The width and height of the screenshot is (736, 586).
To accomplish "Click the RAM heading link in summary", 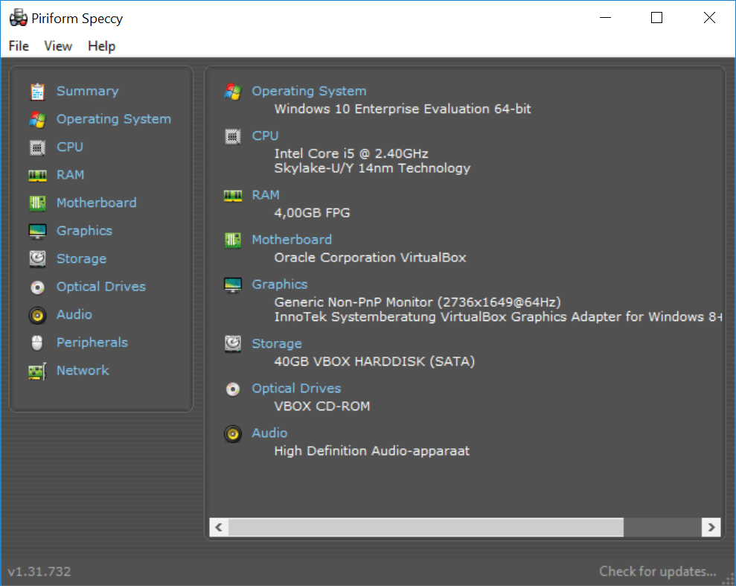I will point(266,195).
